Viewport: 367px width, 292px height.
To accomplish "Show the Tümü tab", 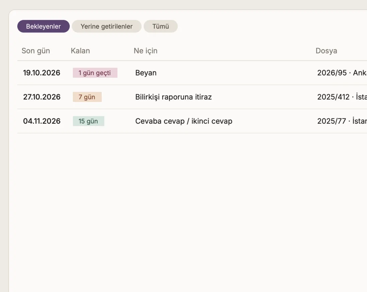I will 160,26.
